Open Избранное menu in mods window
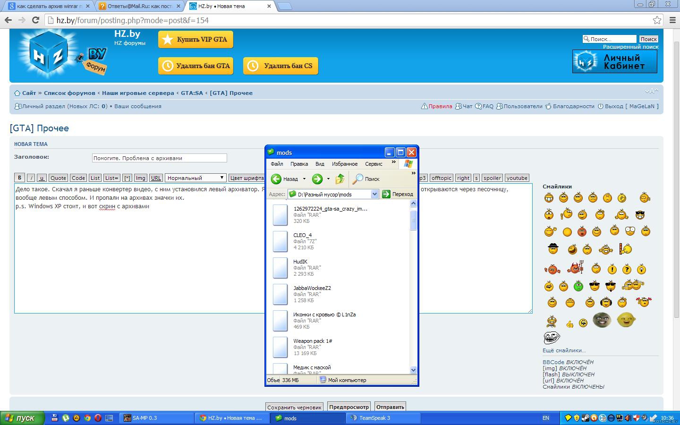Image resolution: width=680 pixels, height=425 pixels. click(345, 164)
